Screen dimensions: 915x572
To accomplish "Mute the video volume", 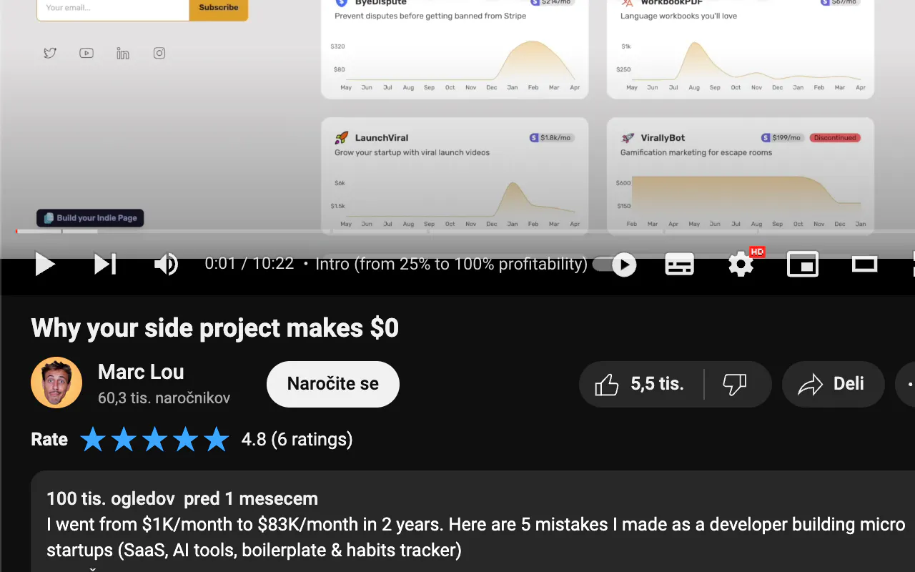I will coord(166,265).
